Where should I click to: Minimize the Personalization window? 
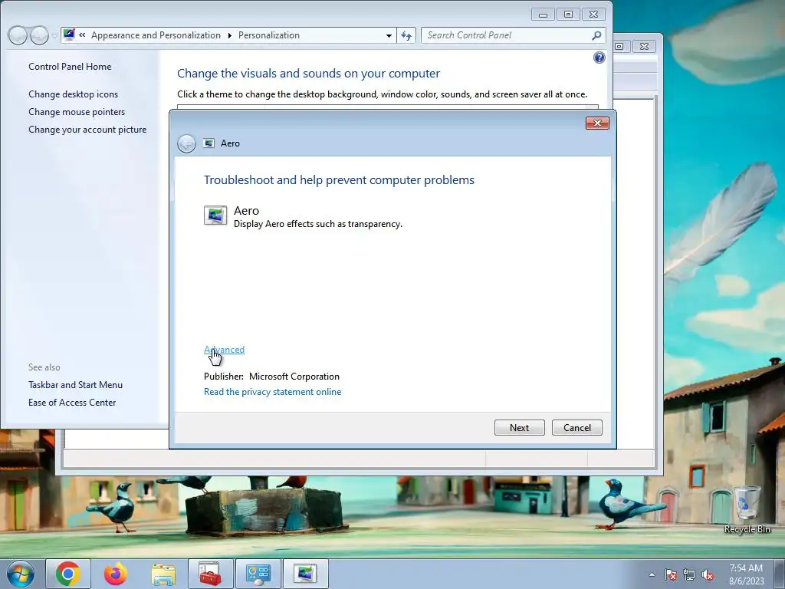[x=543, y=15]
